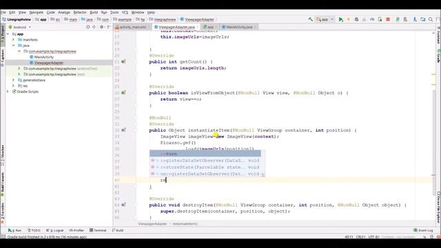Open the File menu
The image size is (441, 248).
(3, 12)
